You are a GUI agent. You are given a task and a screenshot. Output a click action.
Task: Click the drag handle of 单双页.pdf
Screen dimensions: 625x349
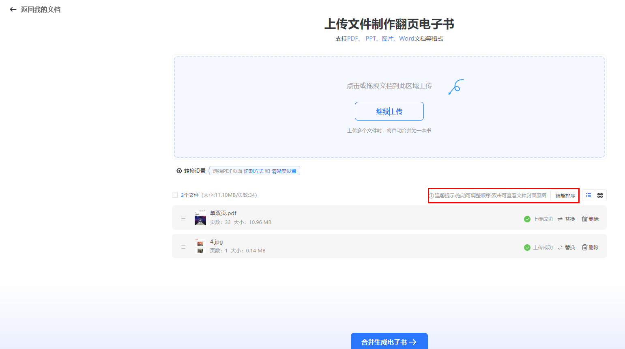click(183, 218)
